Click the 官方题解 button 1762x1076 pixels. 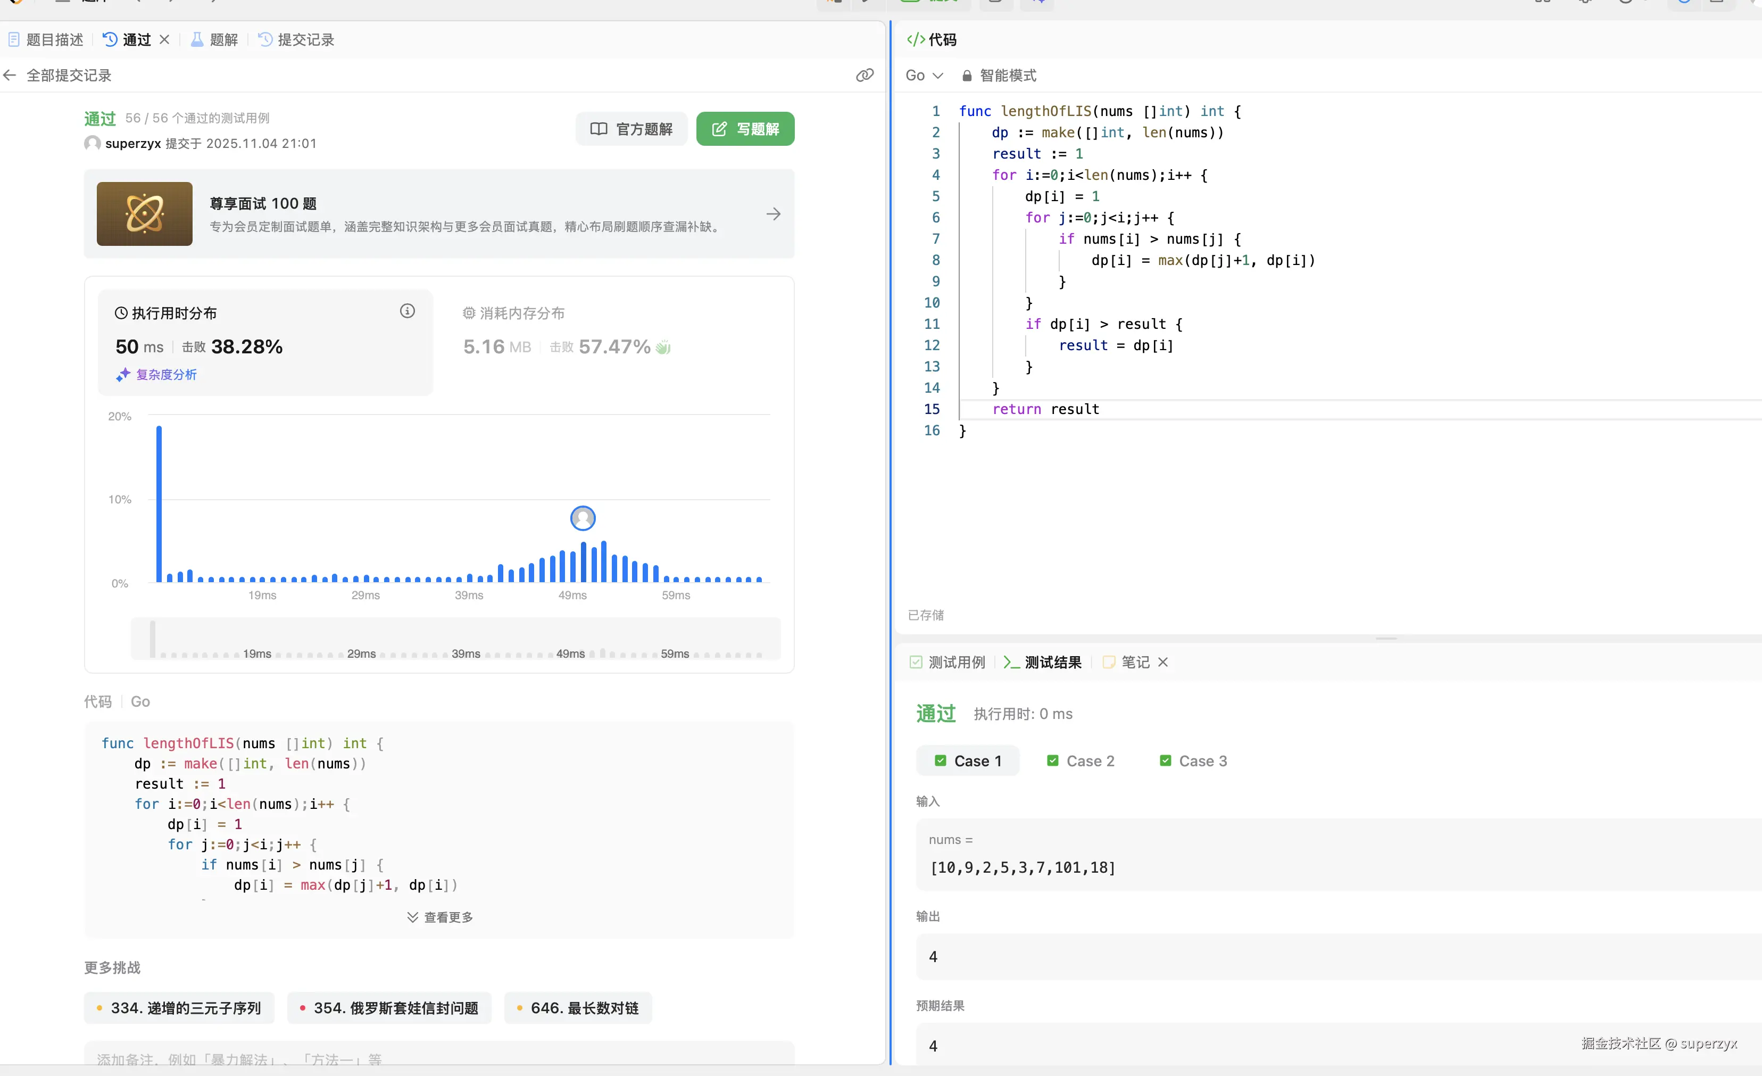(631, 129)
